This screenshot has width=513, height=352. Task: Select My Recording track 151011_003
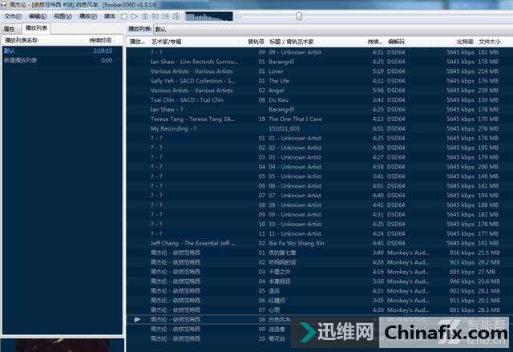[x=319, y=128]
